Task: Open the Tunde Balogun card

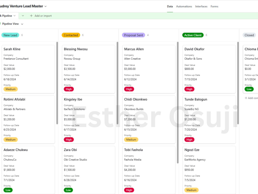Action: (209, 120)
